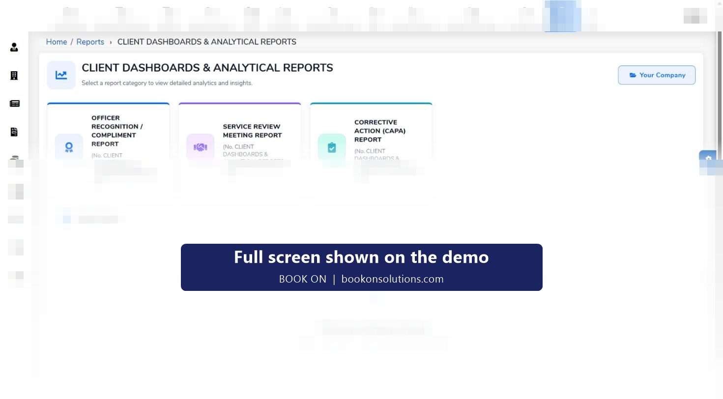Click the Your Company button
The width and height of the screenshot is (723, 399).
click(657, 75)
